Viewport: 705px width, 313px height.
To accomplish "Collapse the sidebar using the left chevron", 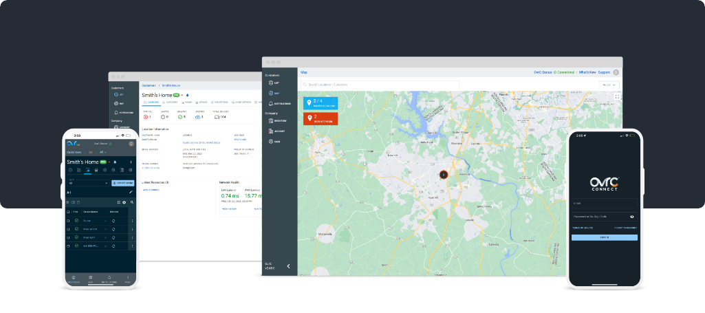I will pyautogui.click(x=288, y=266).
